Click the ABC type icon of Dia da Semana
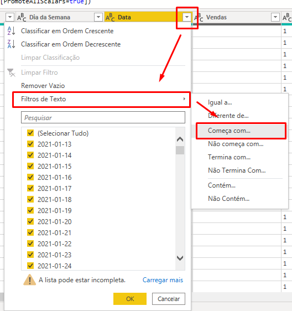This screenshot has width=292, height=311. (x=22, y=17)
